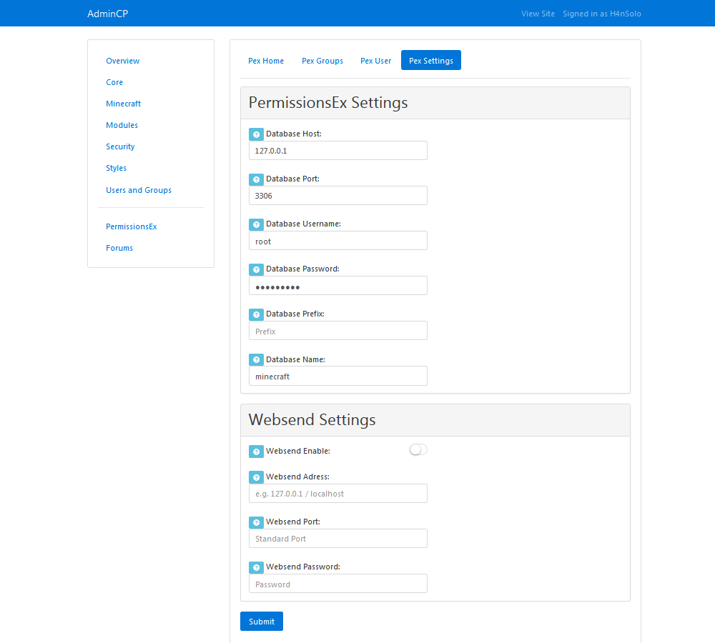The image size is (715, 643).
Task: Click the help icon beside Database Username
Action: (256, 224)
